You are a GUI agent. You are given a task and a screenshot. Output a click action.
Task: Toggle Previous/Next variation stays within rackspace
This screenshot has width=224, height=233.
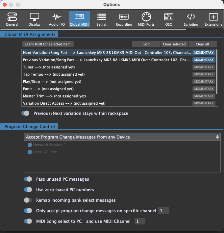(x=26, y=113)
